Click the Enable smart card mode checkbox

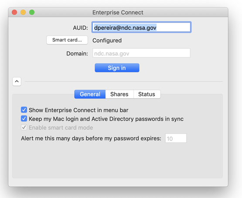coord(24,128)
